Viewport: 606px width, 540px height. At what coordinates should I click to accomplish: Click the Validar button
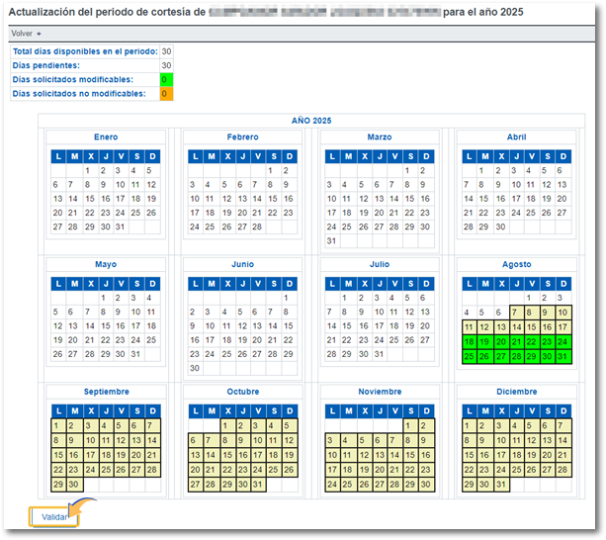[x=53, y=516]
